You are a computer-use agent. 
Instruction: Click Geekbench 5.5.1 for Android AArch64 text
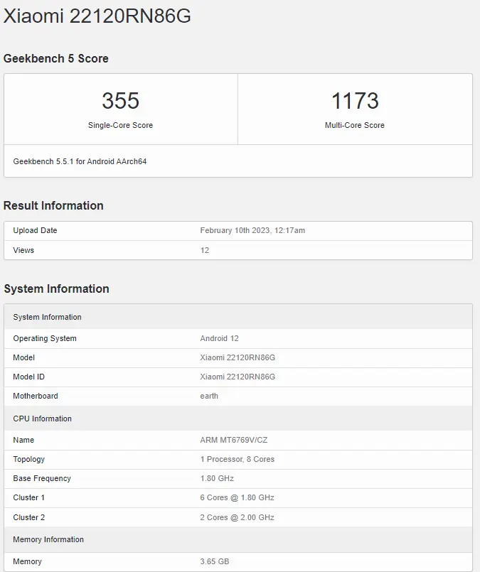80,161
